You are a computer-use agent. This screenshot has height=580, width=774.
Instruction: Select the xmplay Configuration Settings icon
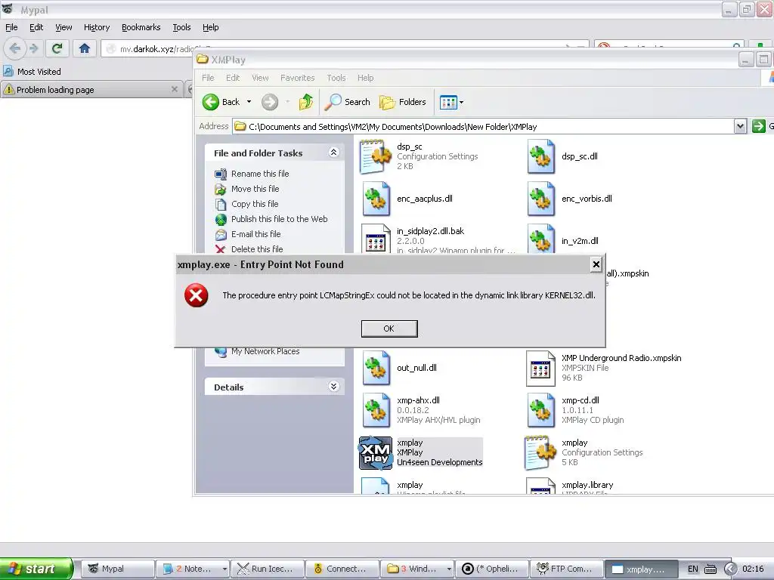pyautogui.click(x=540, y=453)
